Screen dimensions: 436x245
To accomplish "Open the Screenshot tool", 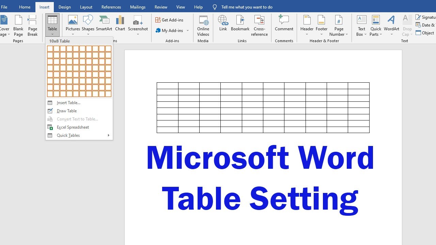I will 138,25.
